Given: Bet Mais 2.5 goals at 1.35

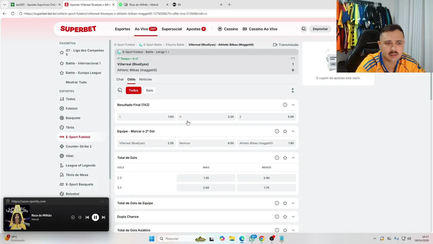Looking at the screenshot, I should (x=206, y=178).
